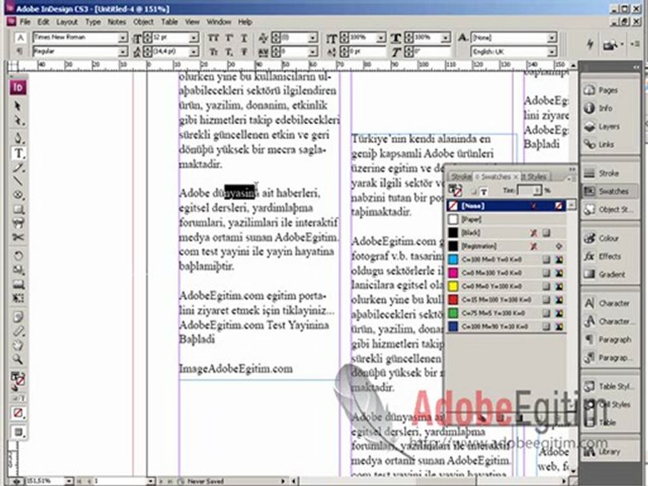Open the [None] character style dropdown
Image resolution: width=648 pixels, height=486 pixels.
point(551,38)
